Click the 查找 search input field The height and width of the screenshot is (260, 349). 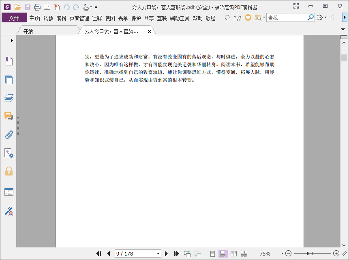pyautogui.click(x=287, y=17)
